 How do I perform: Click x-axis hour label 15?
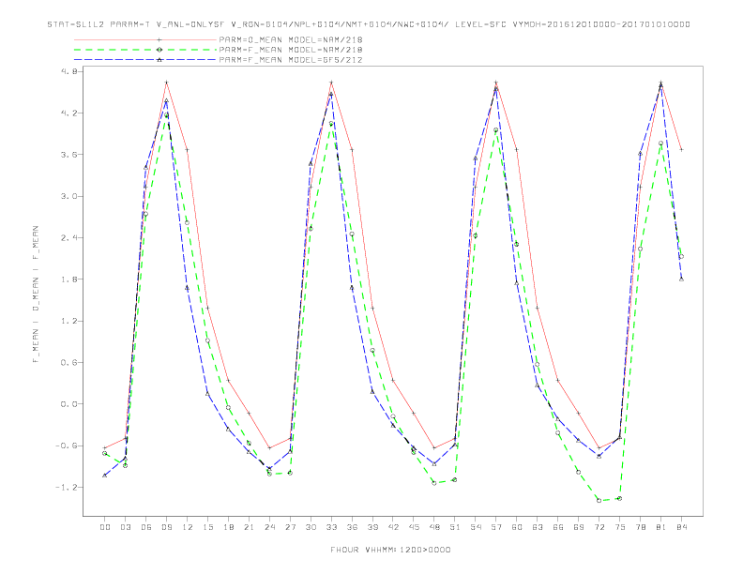pos(207,527)
